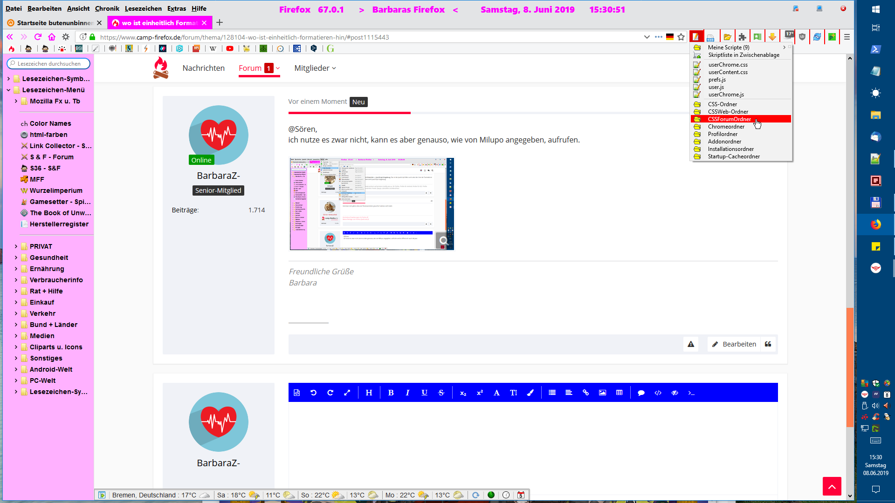Insert a table in the editor
The height and width of the screenshot is (503, 895).
619,393
